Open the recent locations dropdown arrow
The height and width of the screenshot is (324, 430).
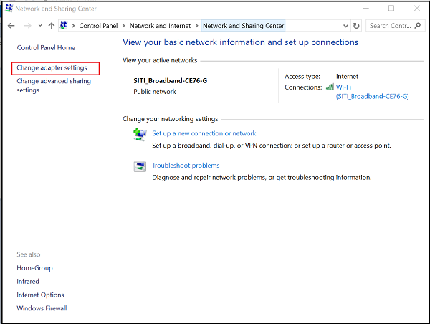(x=39, y=26)
